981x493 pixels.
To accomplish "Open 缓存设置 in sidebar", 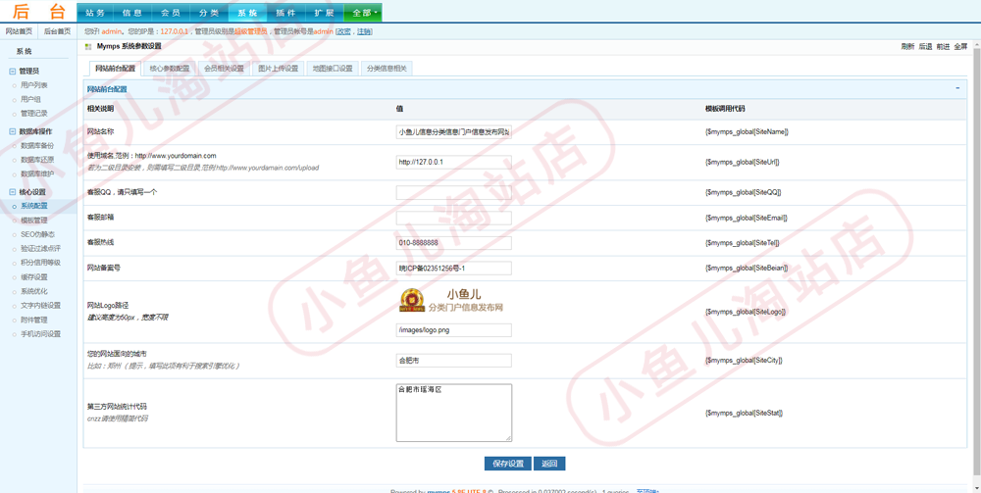I will [33, 276].
